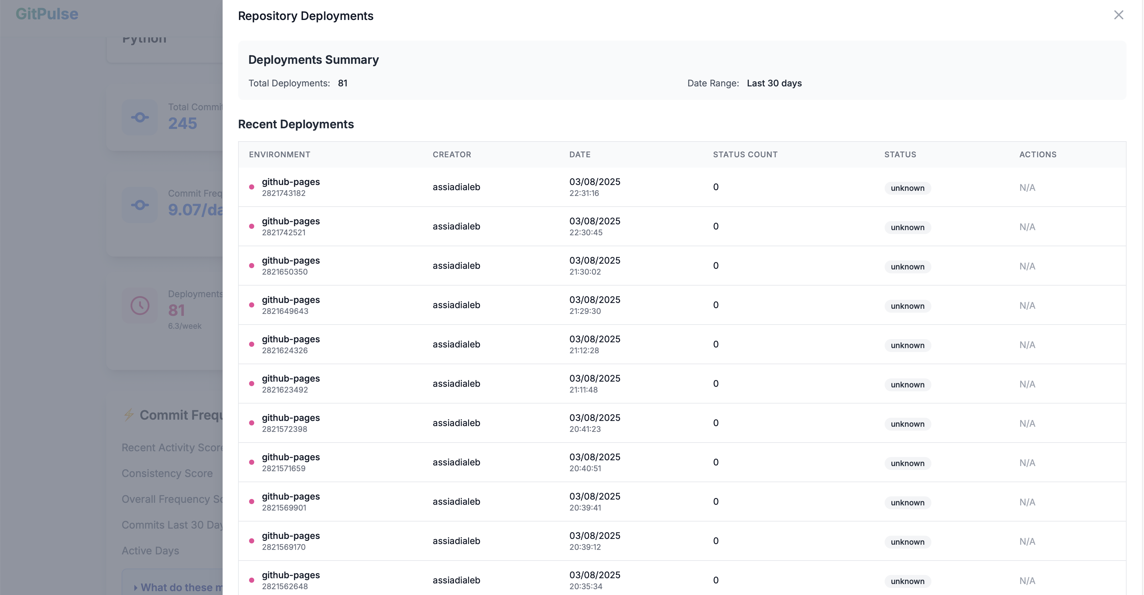This screenshot has height=595, width=1144.
Task: Click date 03/08/2025 in 21:11:48 row
Action: pos(595,378)
